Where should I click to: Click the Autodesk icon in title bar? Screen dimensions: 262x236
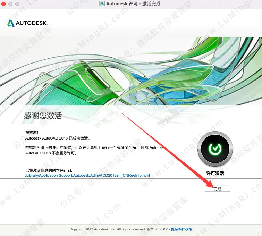(102, 3)
